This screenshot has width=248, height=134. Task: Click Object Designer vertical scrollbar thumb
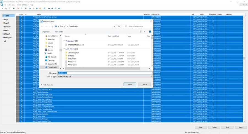[x=244, y=58]
